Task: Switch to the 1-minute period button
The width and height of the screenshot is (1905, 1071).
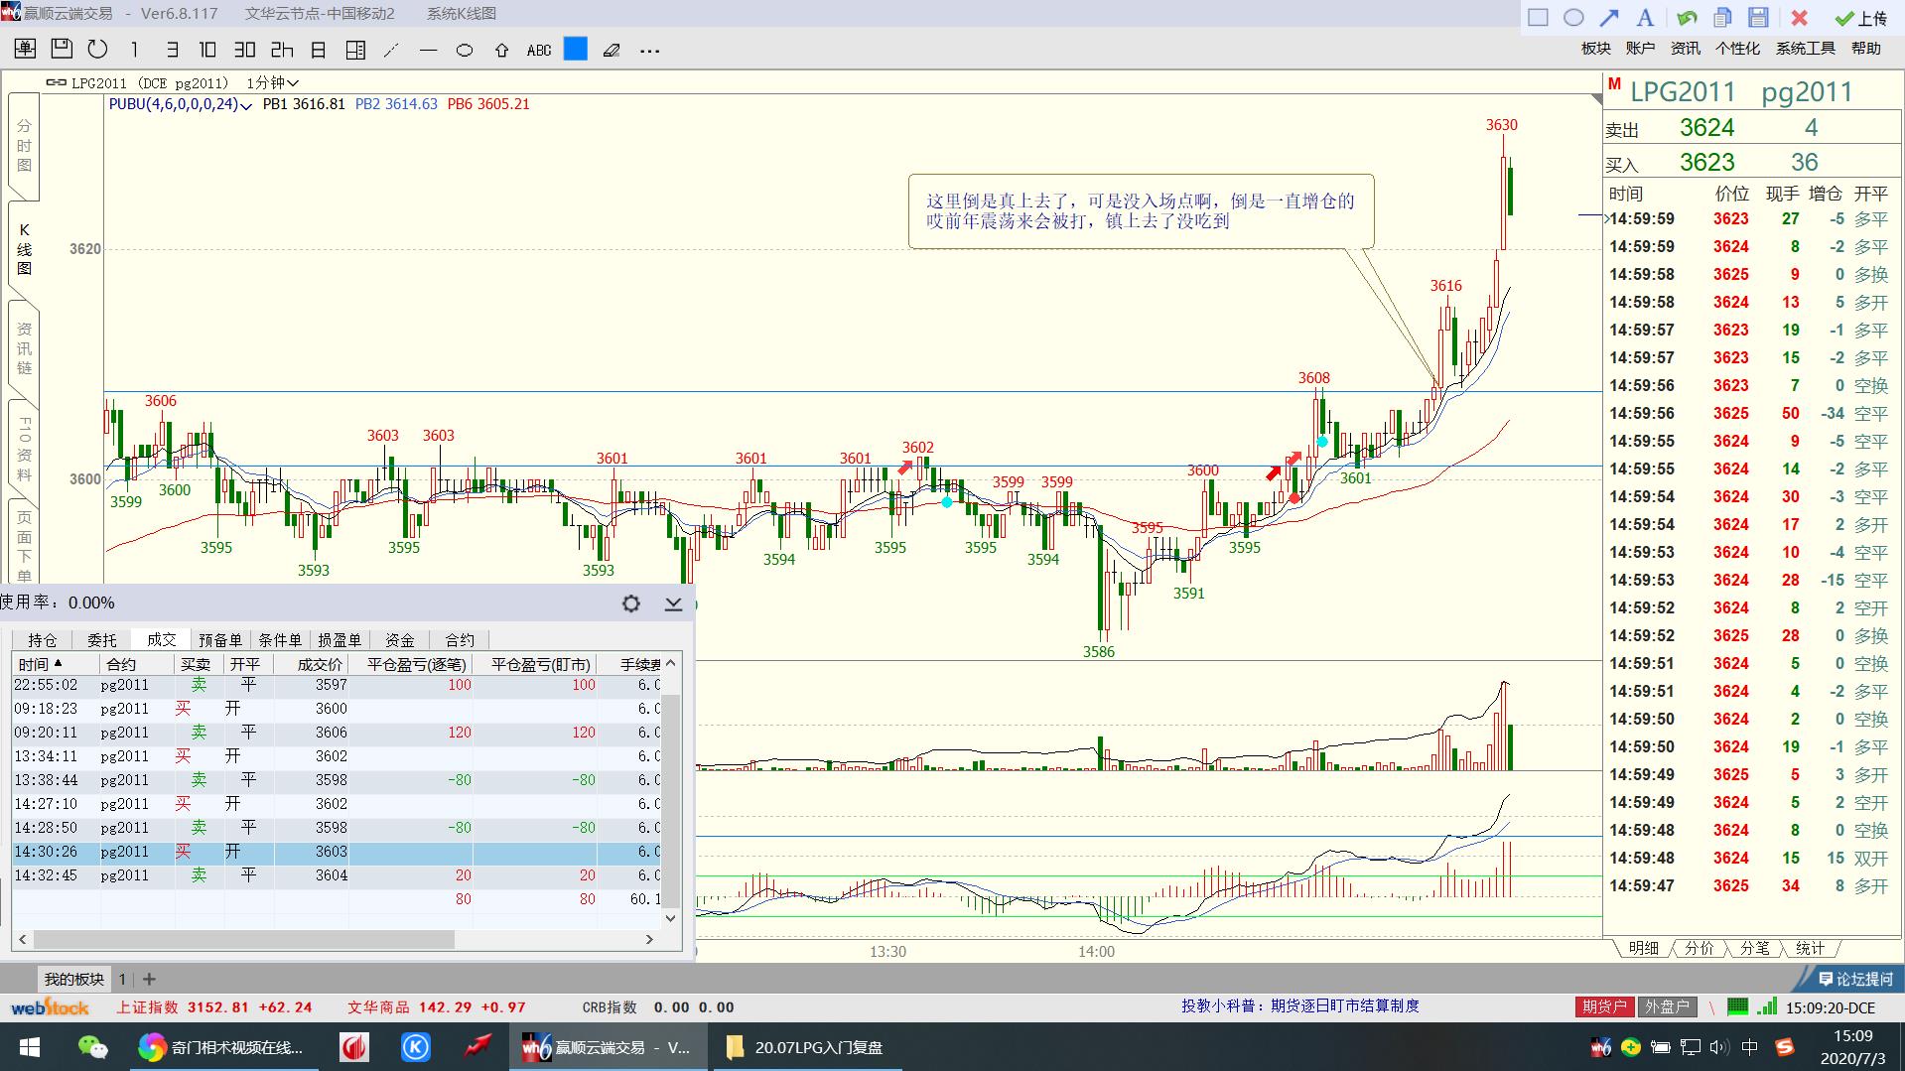Action: click(x=134, y=50)
